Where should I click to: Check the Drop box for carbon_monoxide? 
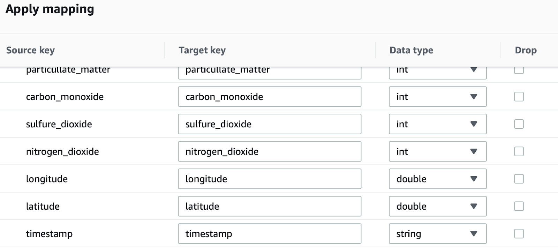pyautogui.click(x=519, y=97)
